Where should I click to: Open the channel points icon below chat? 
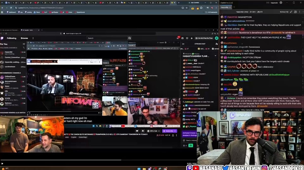184,145
